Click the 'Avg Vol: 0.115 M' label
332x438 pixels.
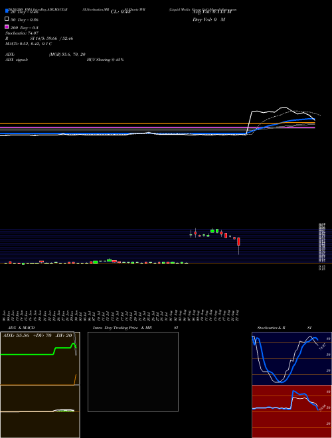212,12
